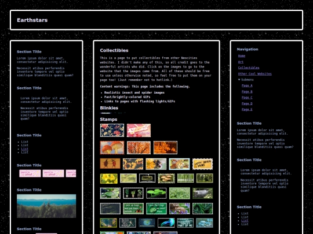Viewport: 313px width, 234px height.
Task: Open Page C in Submenu
Action: coord(247,98)
